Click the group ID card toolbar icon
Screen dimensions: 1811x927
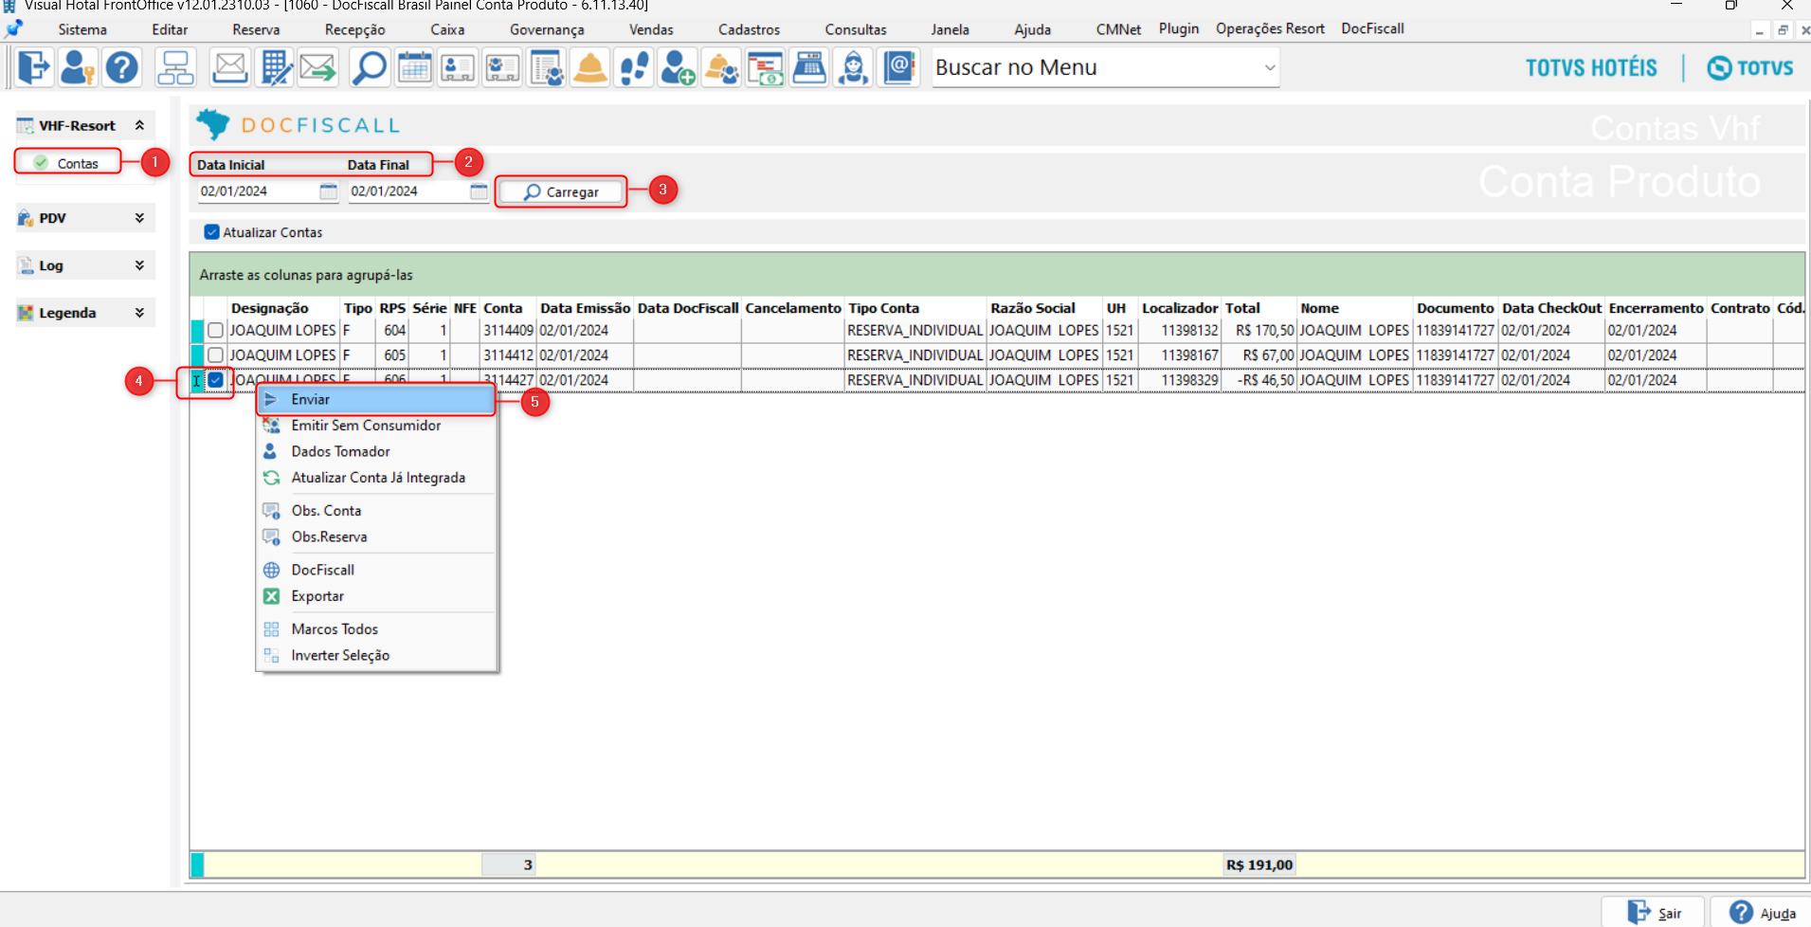[x=502, y=67]
